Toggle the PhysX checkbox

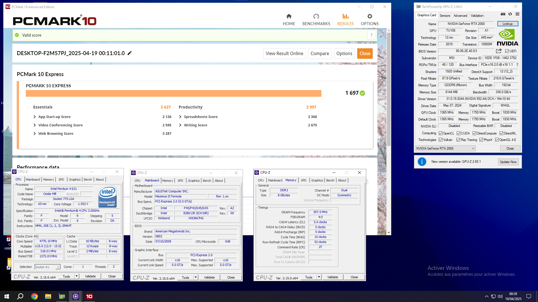coord(481,140)
